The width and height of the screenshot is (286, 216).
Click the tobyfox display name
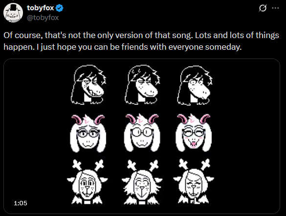point(40,8)
